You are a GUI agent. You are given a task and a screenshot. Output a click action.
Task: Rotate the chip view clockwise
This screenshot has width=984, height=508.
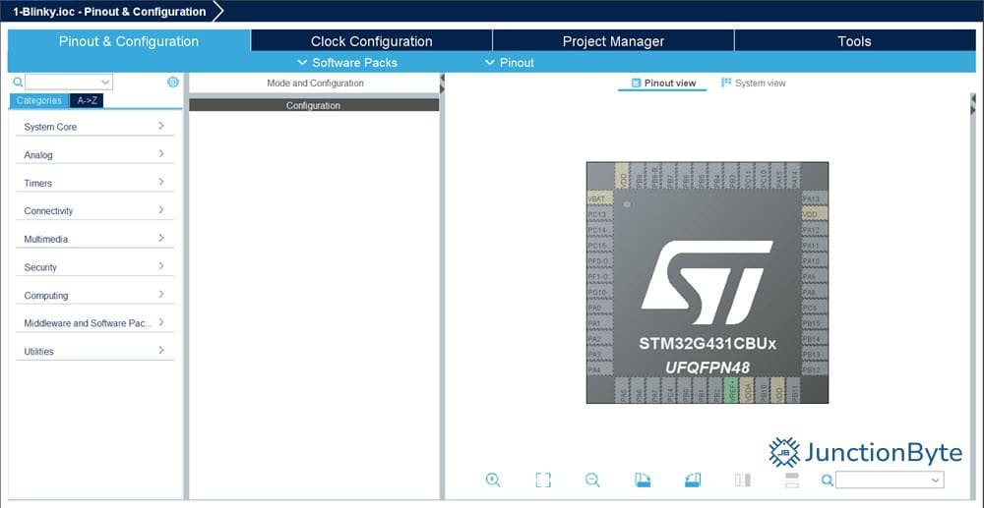pyautogui.click(x=643, y=480)
